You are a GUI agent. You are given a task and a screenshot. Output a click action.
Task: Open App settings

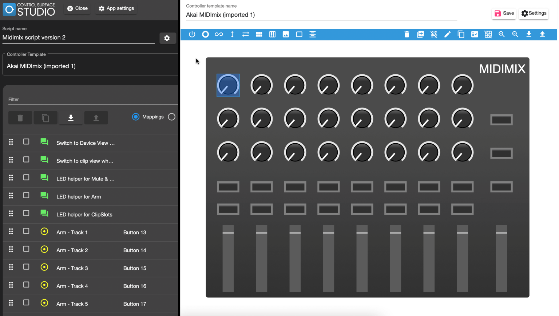point(116,8)
